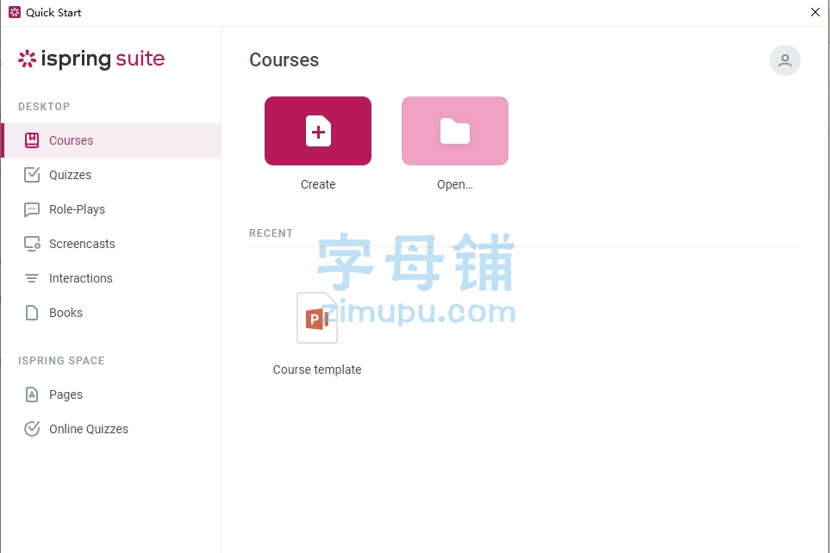The width and height of the screenshot is (830, 553).
Task: Open the recent Course template file
Action: tap(317, 318)
